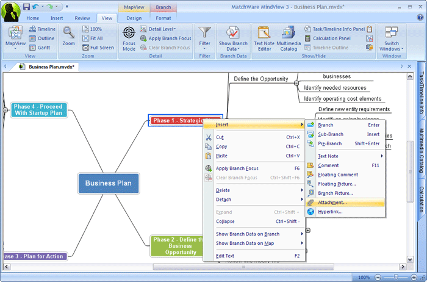Click the Undo arrow icon
The width and height of the screenshot is (427, 282).
35,7
